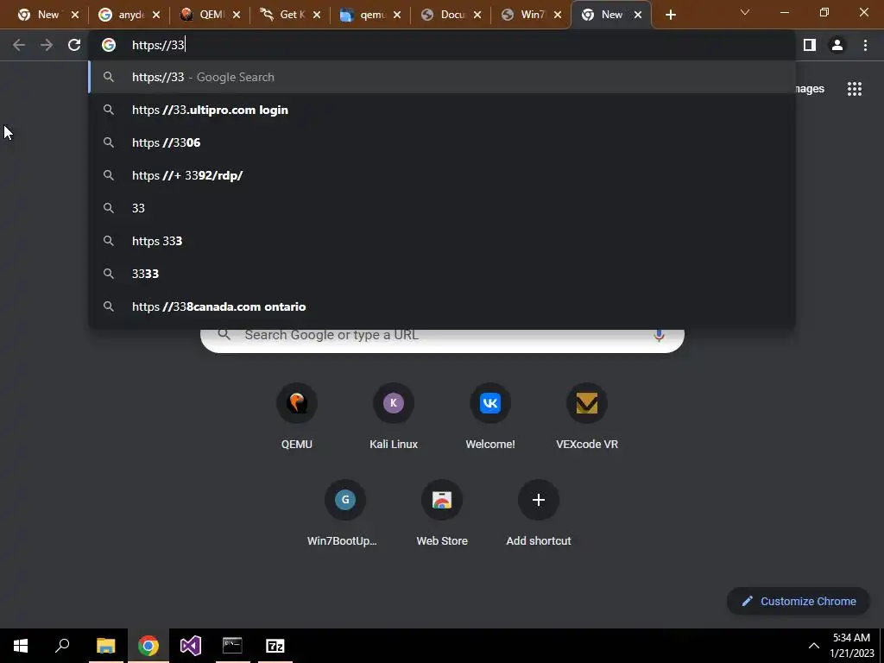The height and width of the screenshot is (663, 884).
Task: Open the Web Store shortcut
Action: (442, 514)
